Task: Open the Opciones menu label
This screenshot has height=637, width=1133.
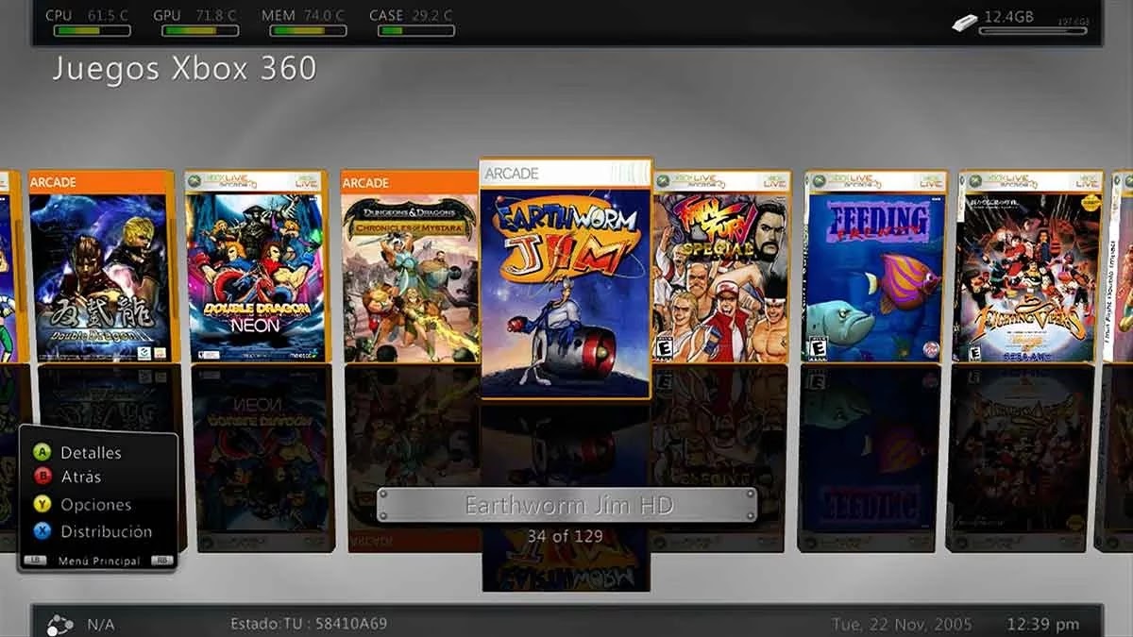Action: [95, 505]
